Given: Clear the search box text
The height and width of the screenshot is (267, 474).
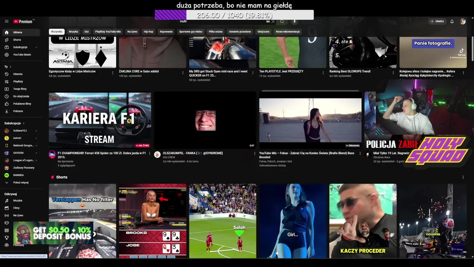Looking at the screenshot, I should (273, 22).
